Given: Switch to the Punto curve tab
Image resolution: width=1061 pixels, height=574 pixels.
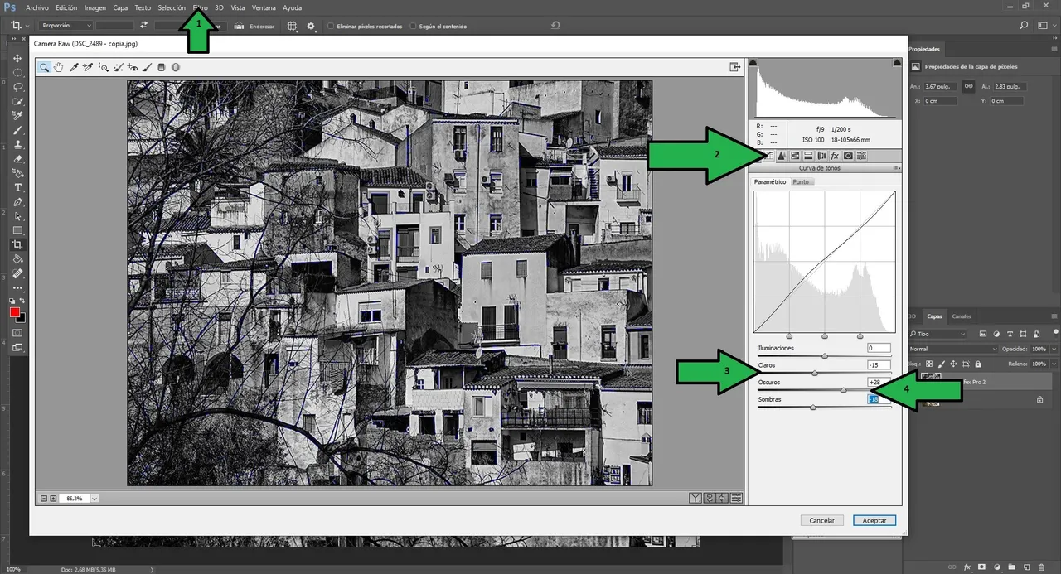Looking at the screenshot, I should [x=801, y=181].
